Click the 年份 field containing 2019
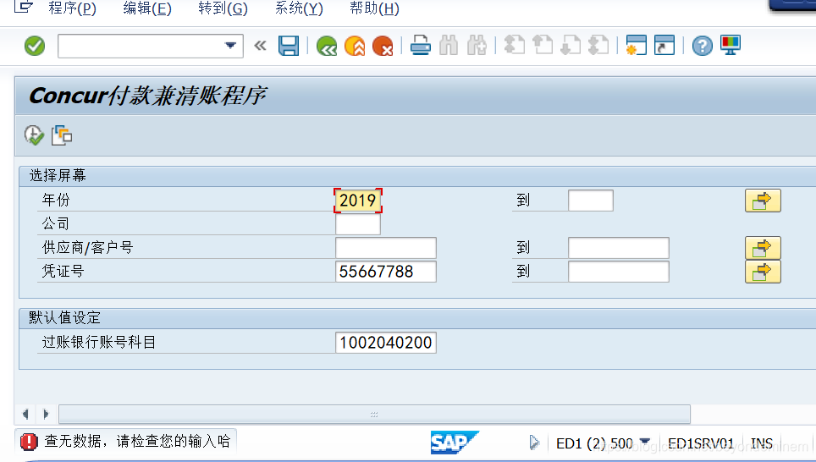The image size is (816, 462). click(x=358, y=201)
